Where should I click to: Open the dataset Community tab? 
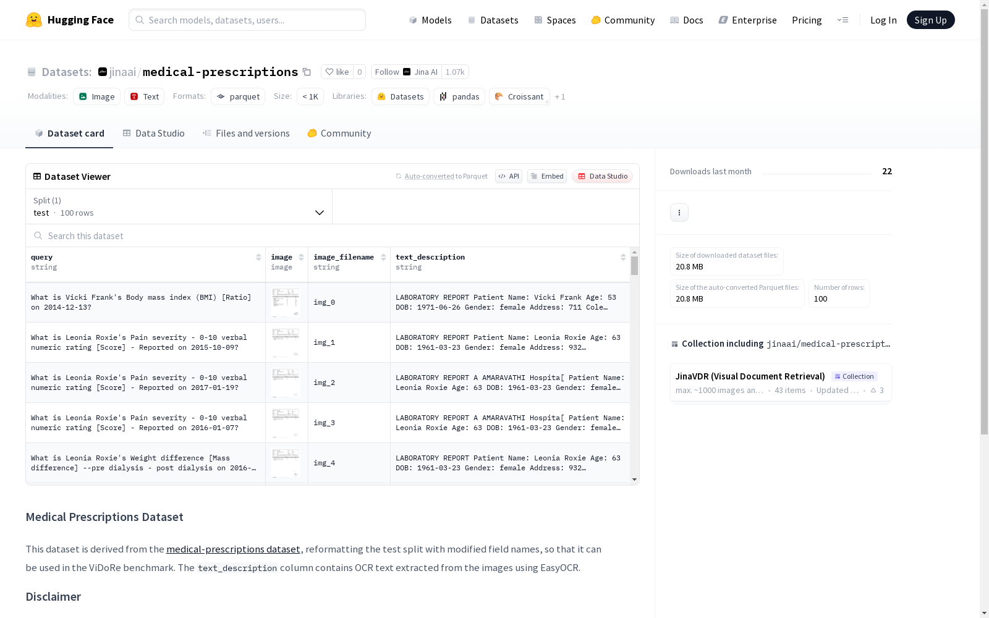coord(339,133)
